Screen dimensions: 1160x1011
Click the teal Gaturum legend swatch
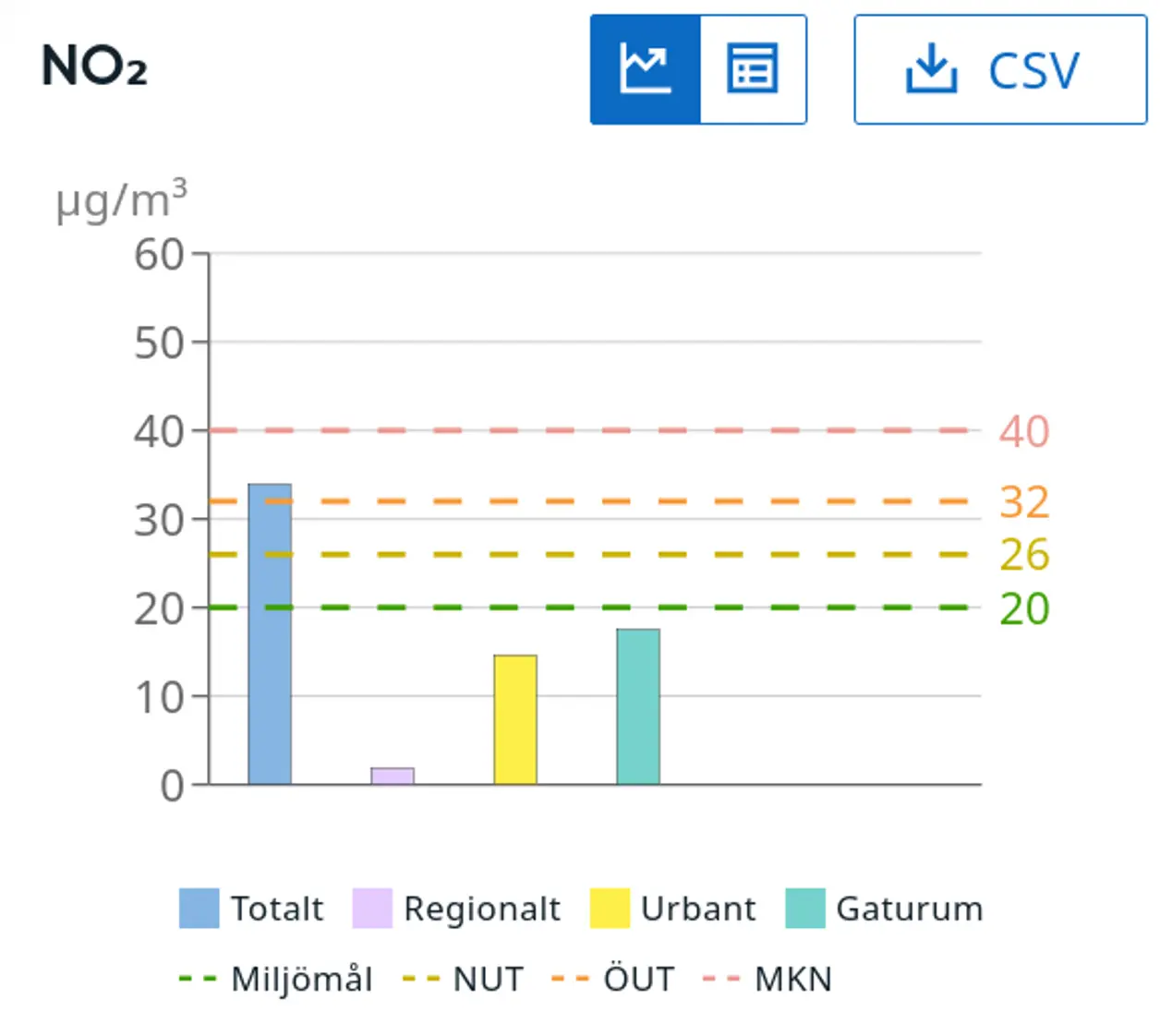(804, 909)
